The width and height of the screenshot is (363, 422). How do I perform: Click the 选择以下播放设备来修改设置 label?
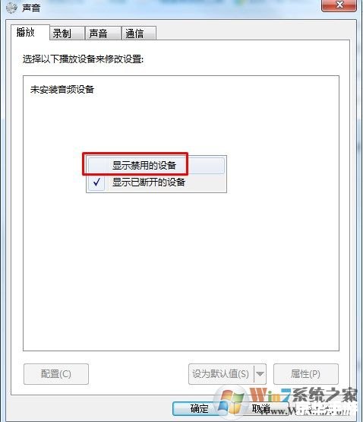tap(83, 59)
